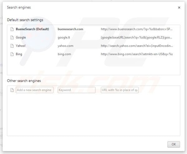Click the 'Default search settings' heading
The height and width of the screenshot is (154, 187).
25,20
